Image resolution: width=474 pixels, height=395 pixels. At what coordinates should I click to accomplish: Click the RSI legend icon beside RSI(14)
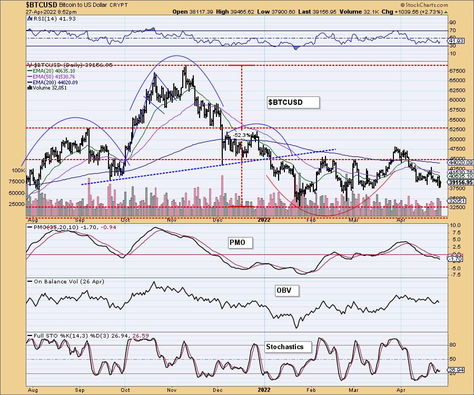click(x=29, y=19)
